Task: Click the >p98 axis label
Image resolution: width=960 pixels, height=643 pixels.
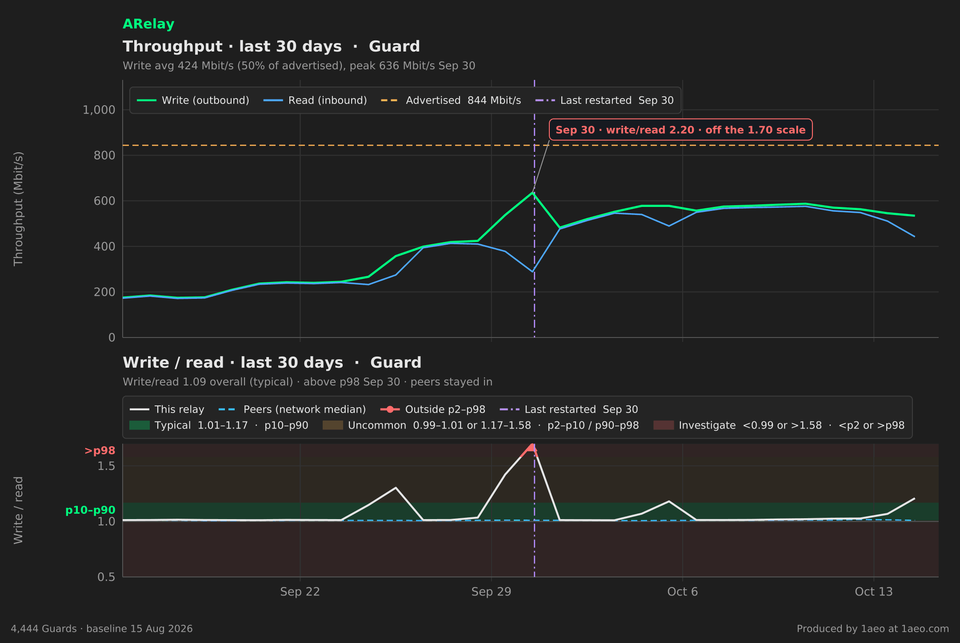Action: pyautogui.click(x=100, y=451)
